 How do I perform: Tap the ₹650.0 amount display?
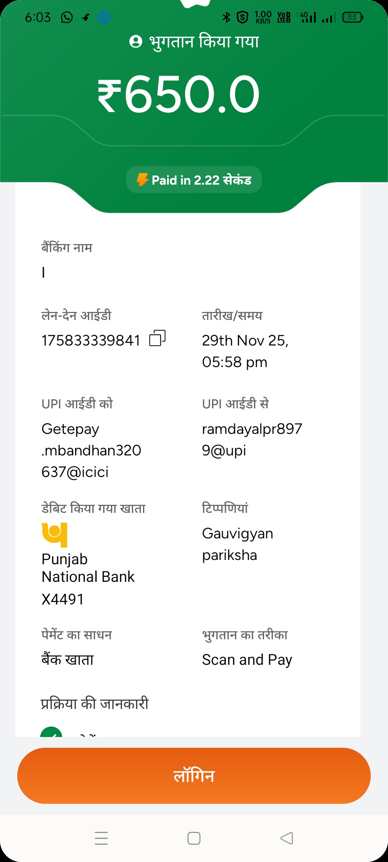[x=179, y=94]
